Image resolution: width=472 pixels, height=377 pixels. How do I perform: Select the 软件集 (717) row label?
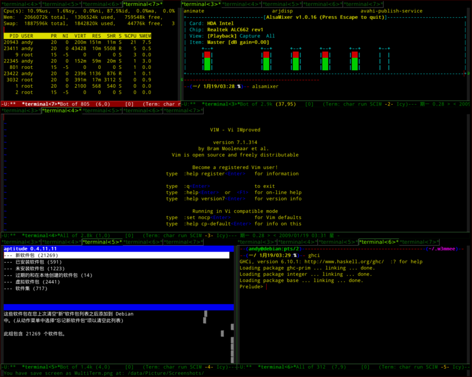click(x=31, y=288)
